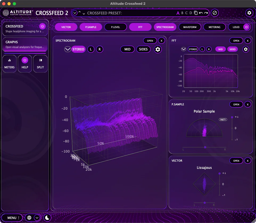Screen dimensions: 256x223
Task: Click Open in P.Sample panel
Action: (x=236, y=104)
